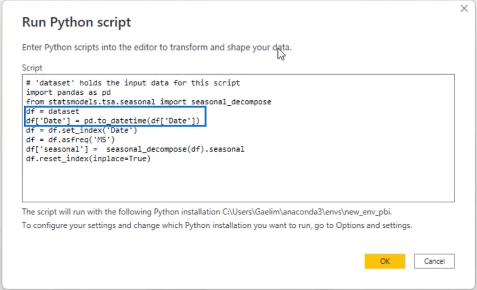Confirm the script with OK button

point(385,261)
